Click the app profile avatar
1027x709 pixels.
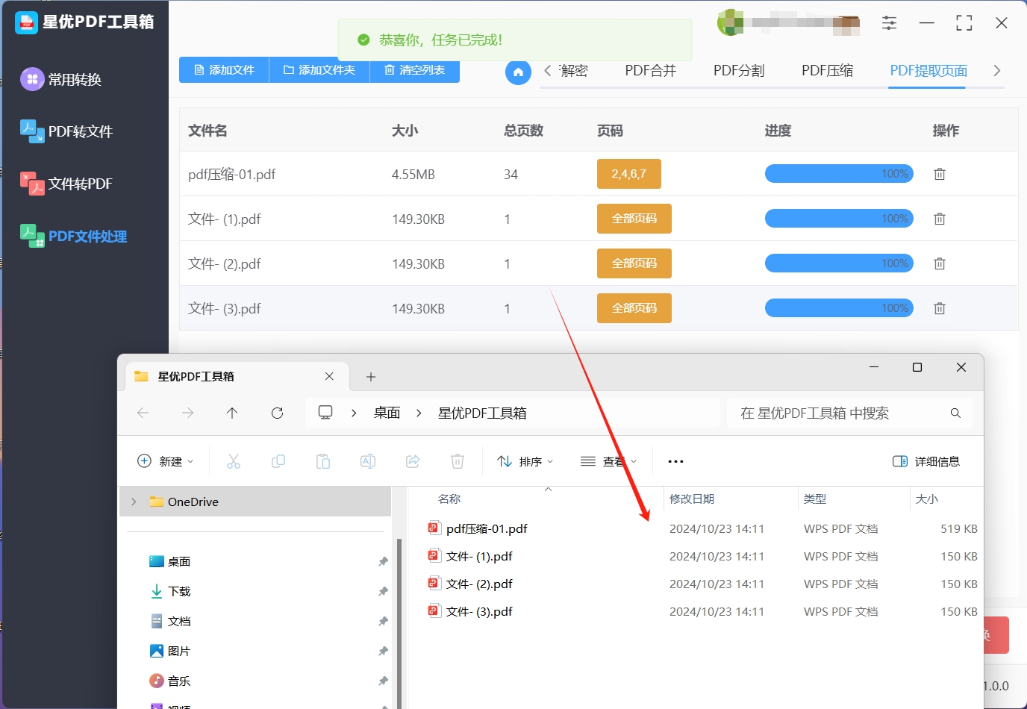[x=731, y=22]
